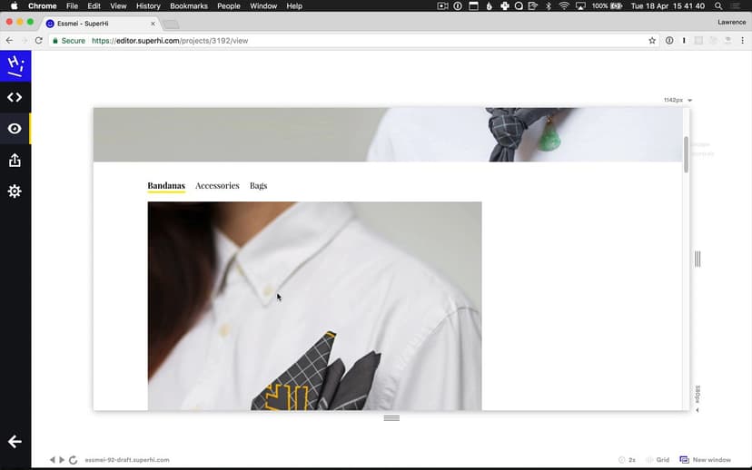752x470 pixels.
Task: Click the right-side width resize handle
Action: [x=698, y=259]
